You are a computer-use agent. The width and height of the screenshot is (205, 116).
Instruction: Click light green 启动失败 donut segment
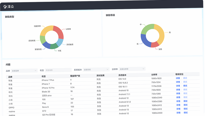pyautogui.click(x=43, y=40)
